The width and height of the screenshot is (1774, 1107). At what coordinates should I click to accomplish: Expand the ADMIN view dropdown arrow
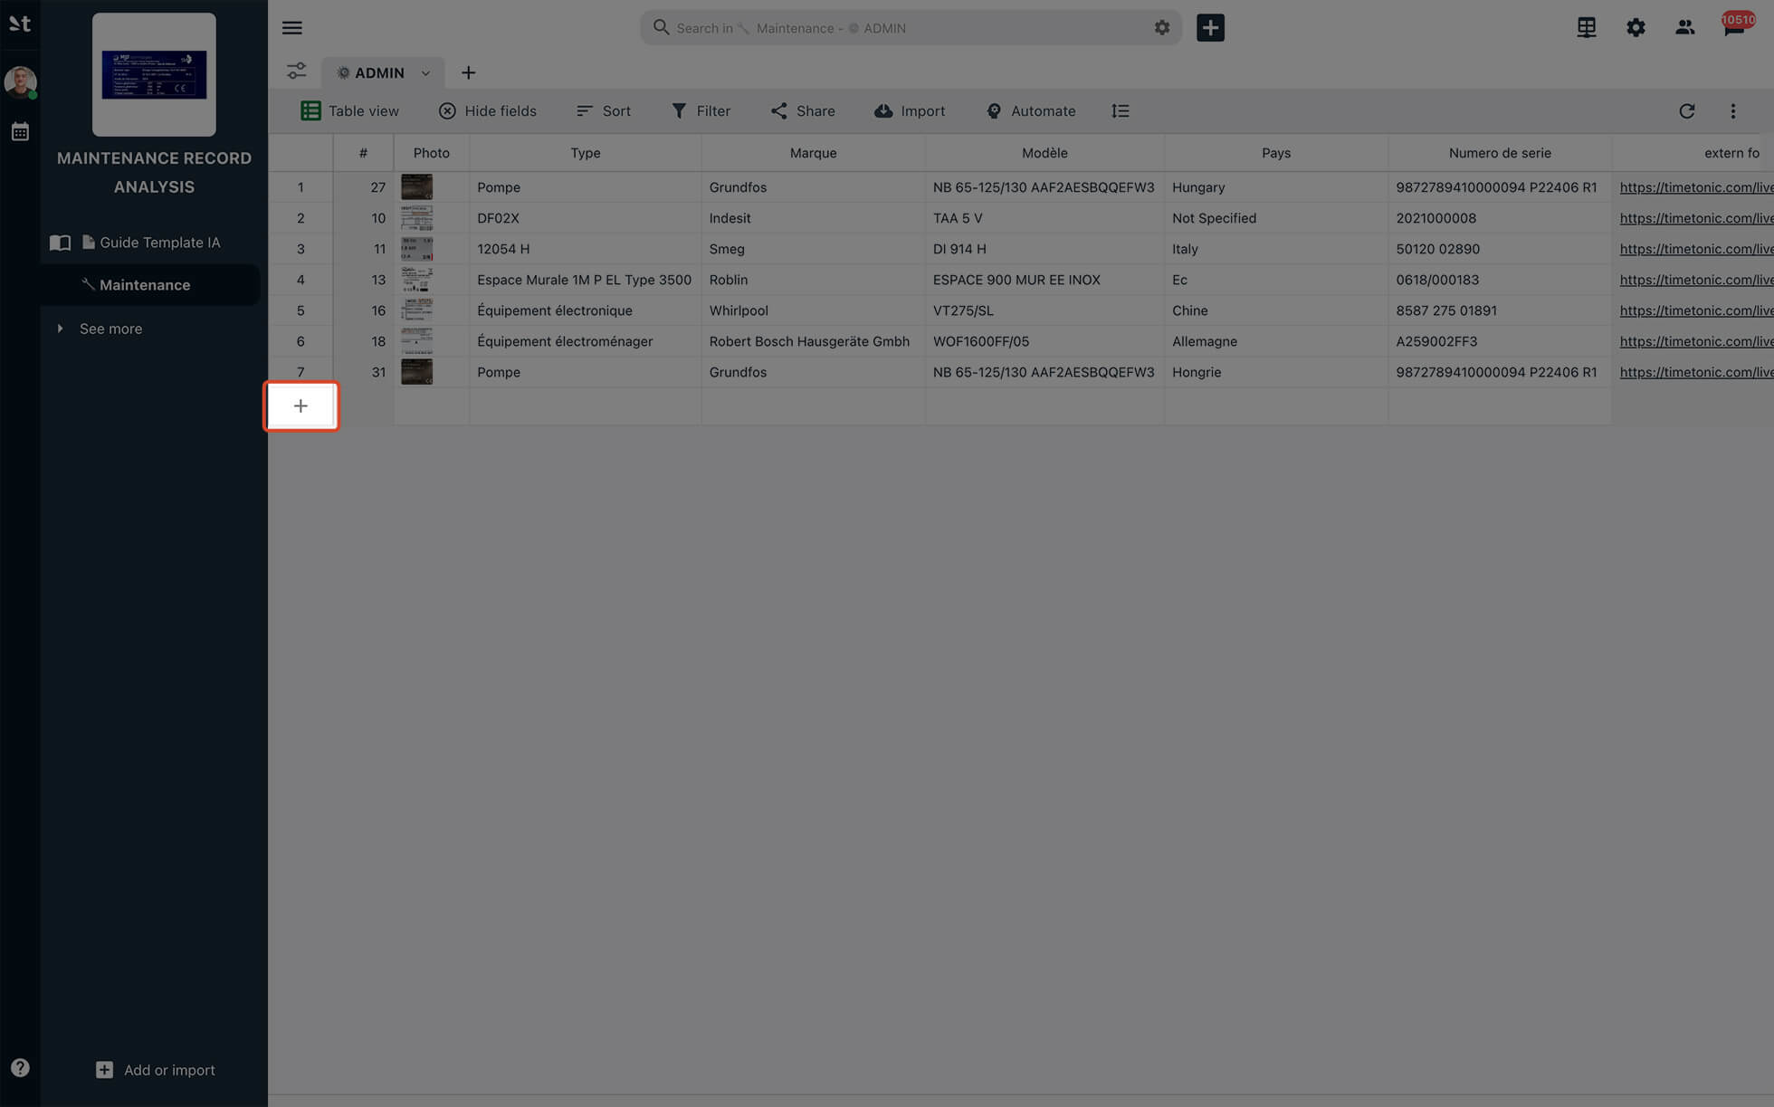[425, 73]
